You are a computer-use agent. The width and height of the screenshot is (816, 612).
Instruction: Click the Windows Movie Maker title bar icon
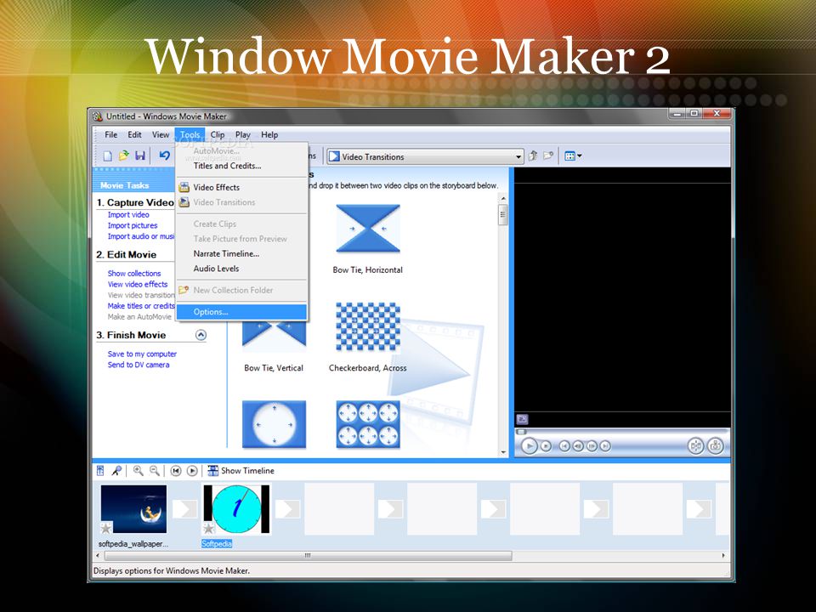[97, 116]
